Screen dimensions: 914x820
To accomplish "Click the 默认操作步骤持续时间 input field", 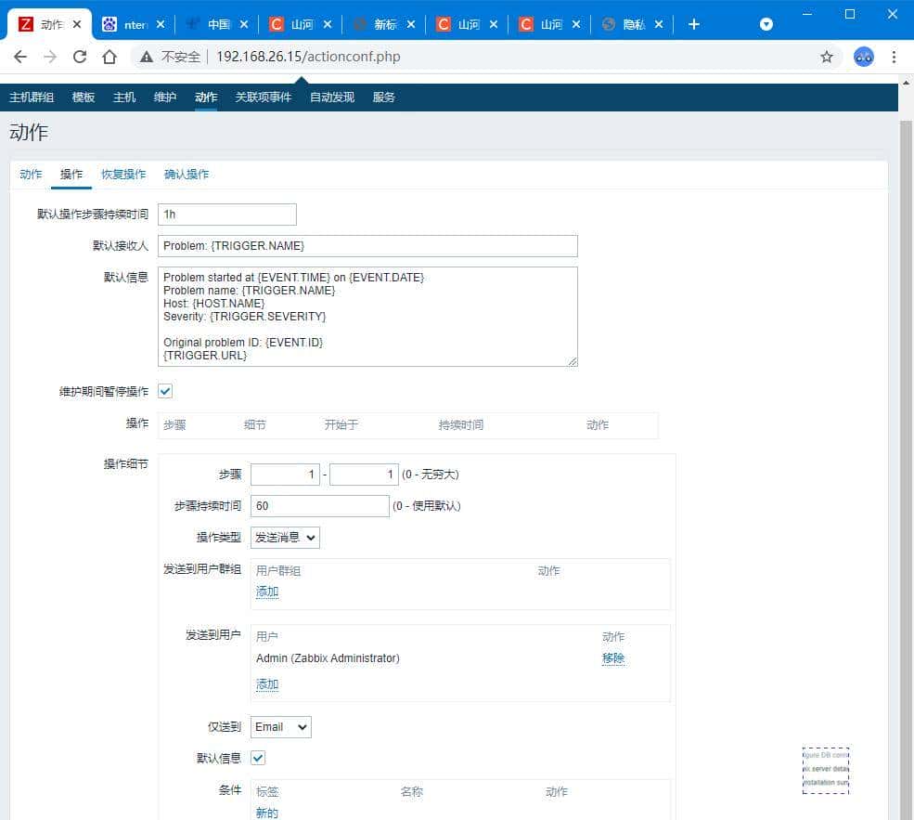I will [x=226, y=214].
